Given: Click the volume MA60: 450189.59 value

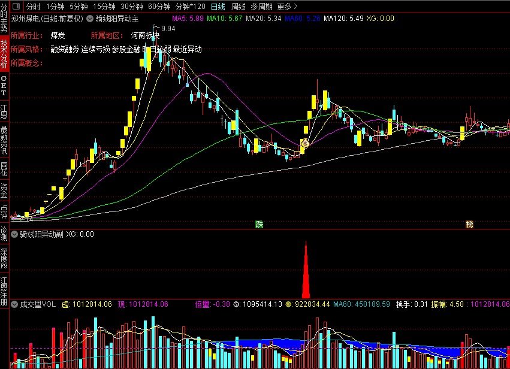Looking at the screenshot, I should (362, 304).
